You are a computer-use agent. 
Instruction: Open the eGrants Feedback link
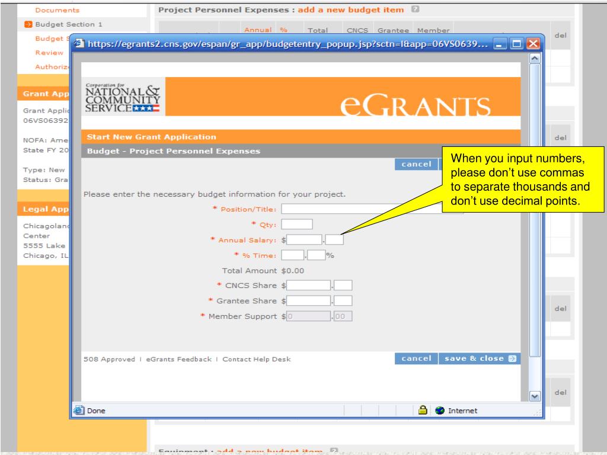point(179,360)
